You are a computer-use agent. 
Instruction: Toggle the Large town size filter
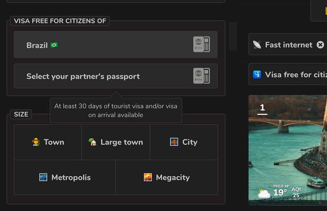coord(116,142)
